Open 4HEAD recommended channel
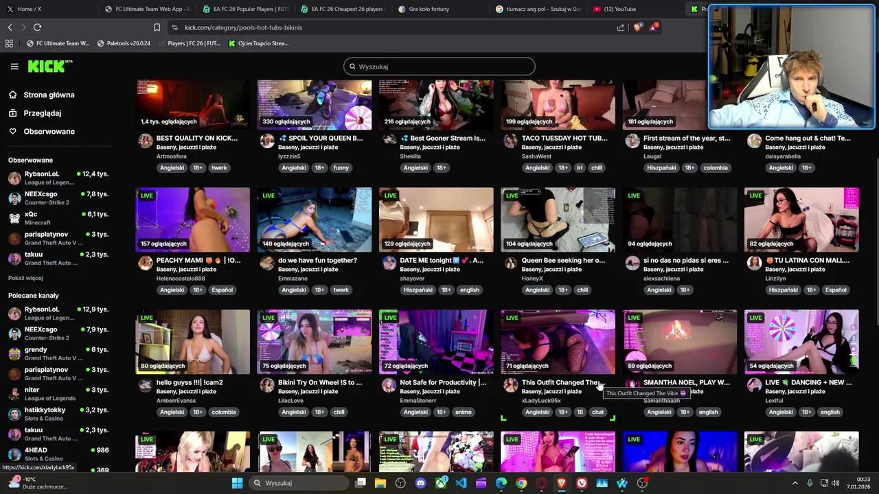Screen dimensions: 879x494 pos(58,454)
